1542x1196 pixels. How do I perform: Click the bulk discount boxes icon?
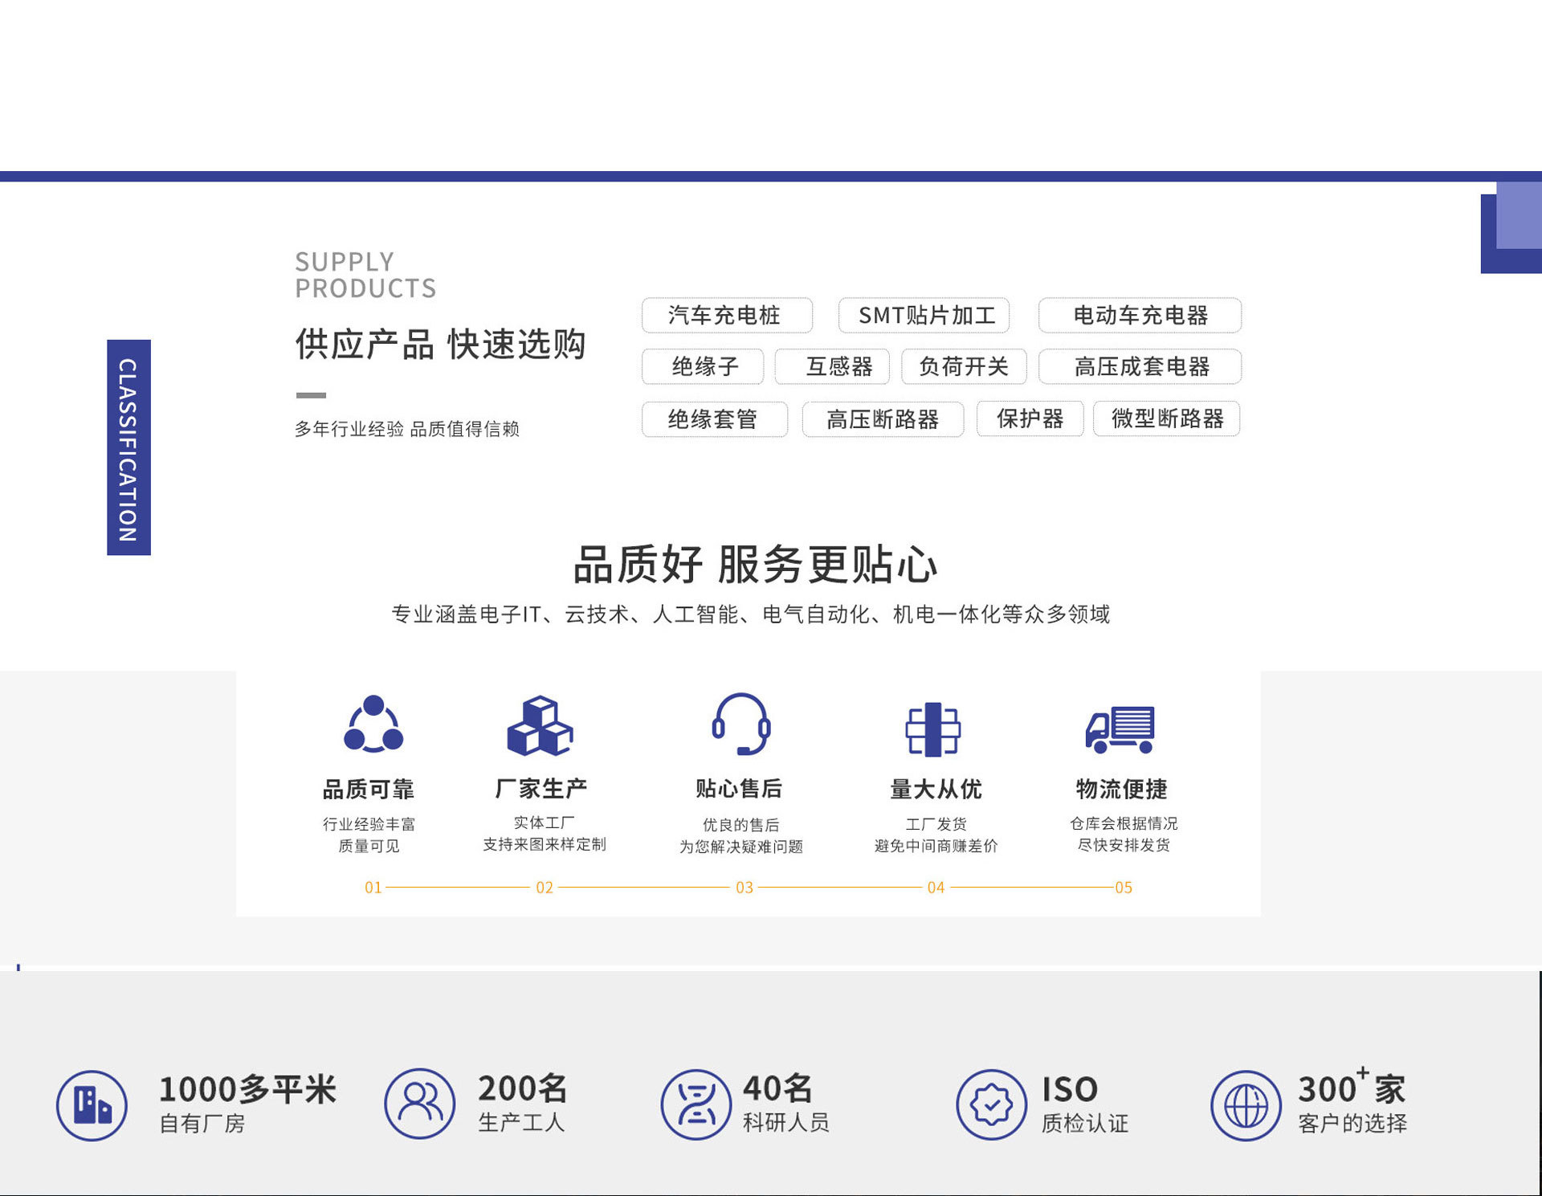(x=932, y=729)
